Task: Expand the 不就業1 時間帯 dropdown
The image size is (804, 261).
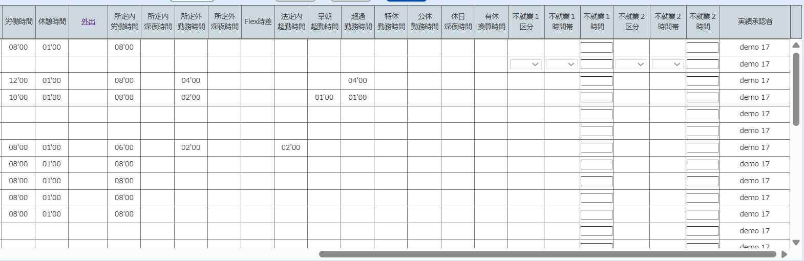Action: tap(562, 64)
